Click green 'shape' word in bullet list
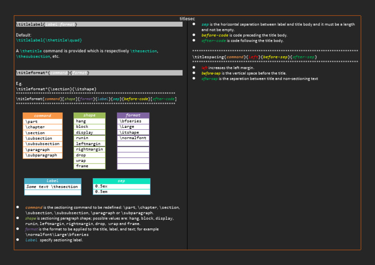This screenshot has width=375, height=265. (x=30, y=218)
